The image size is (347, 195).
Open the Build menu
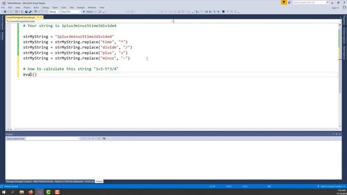36,8
